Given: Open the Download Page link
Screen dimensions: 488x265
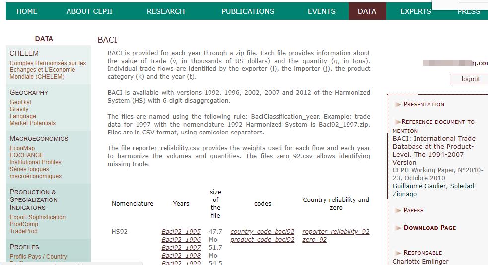Looking at the screenshot, I should (429, 228).
